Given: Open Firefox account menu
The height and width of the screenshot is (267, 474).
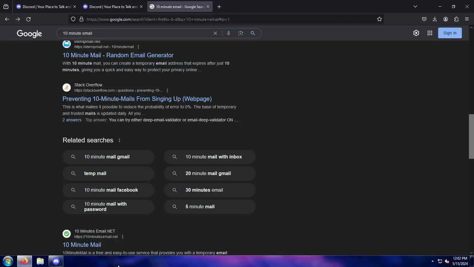Looking at the screenshot, I should [x=446, y=19].
